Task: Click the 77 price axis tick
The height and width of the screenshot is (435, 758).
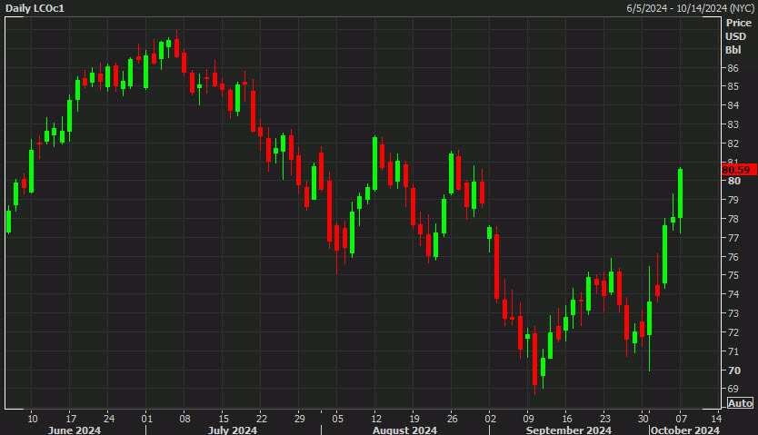Action: (733, 238)
